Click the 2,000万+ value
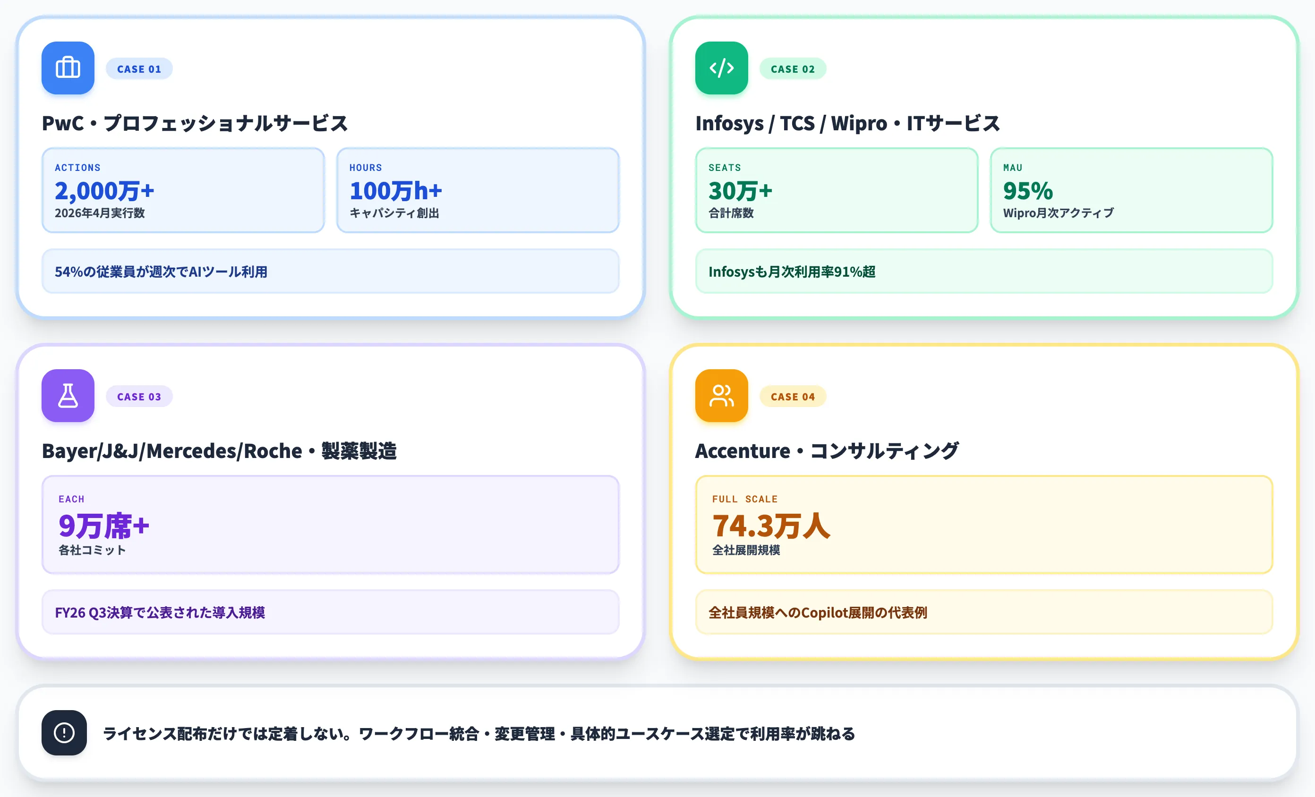Viewport: 1315px width, 797px height. point(104,190)
